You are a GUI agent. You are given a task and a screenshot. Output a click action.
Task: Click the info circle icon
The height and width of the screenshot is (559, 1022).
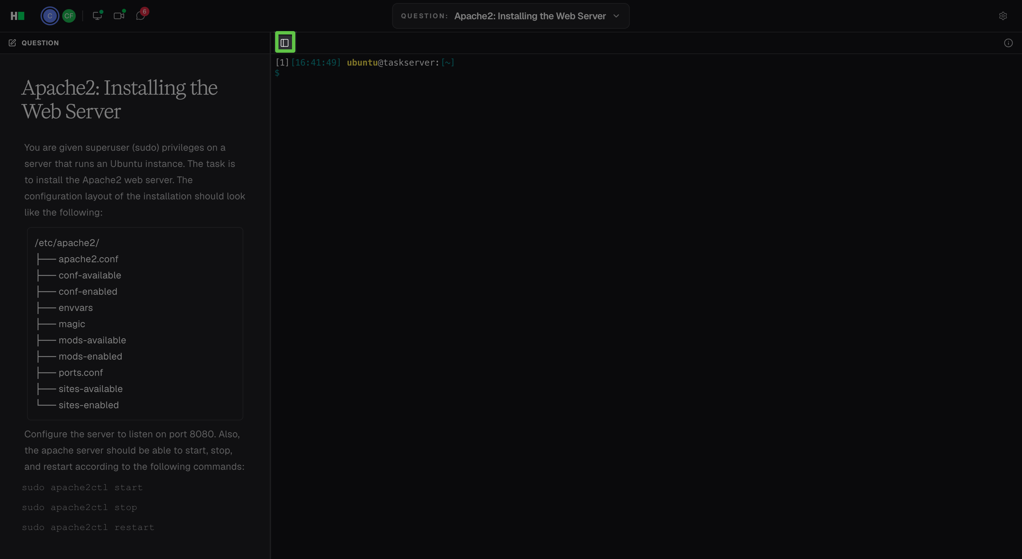(1008, 43)
